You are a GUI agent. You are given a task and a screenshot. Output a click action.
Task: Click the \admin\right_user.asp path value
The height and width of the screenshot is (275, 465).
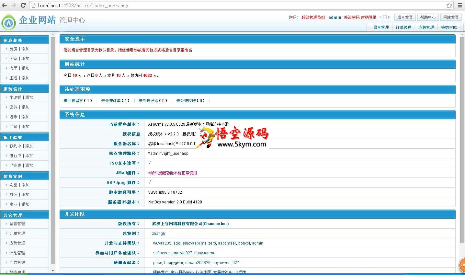[168, 154]
